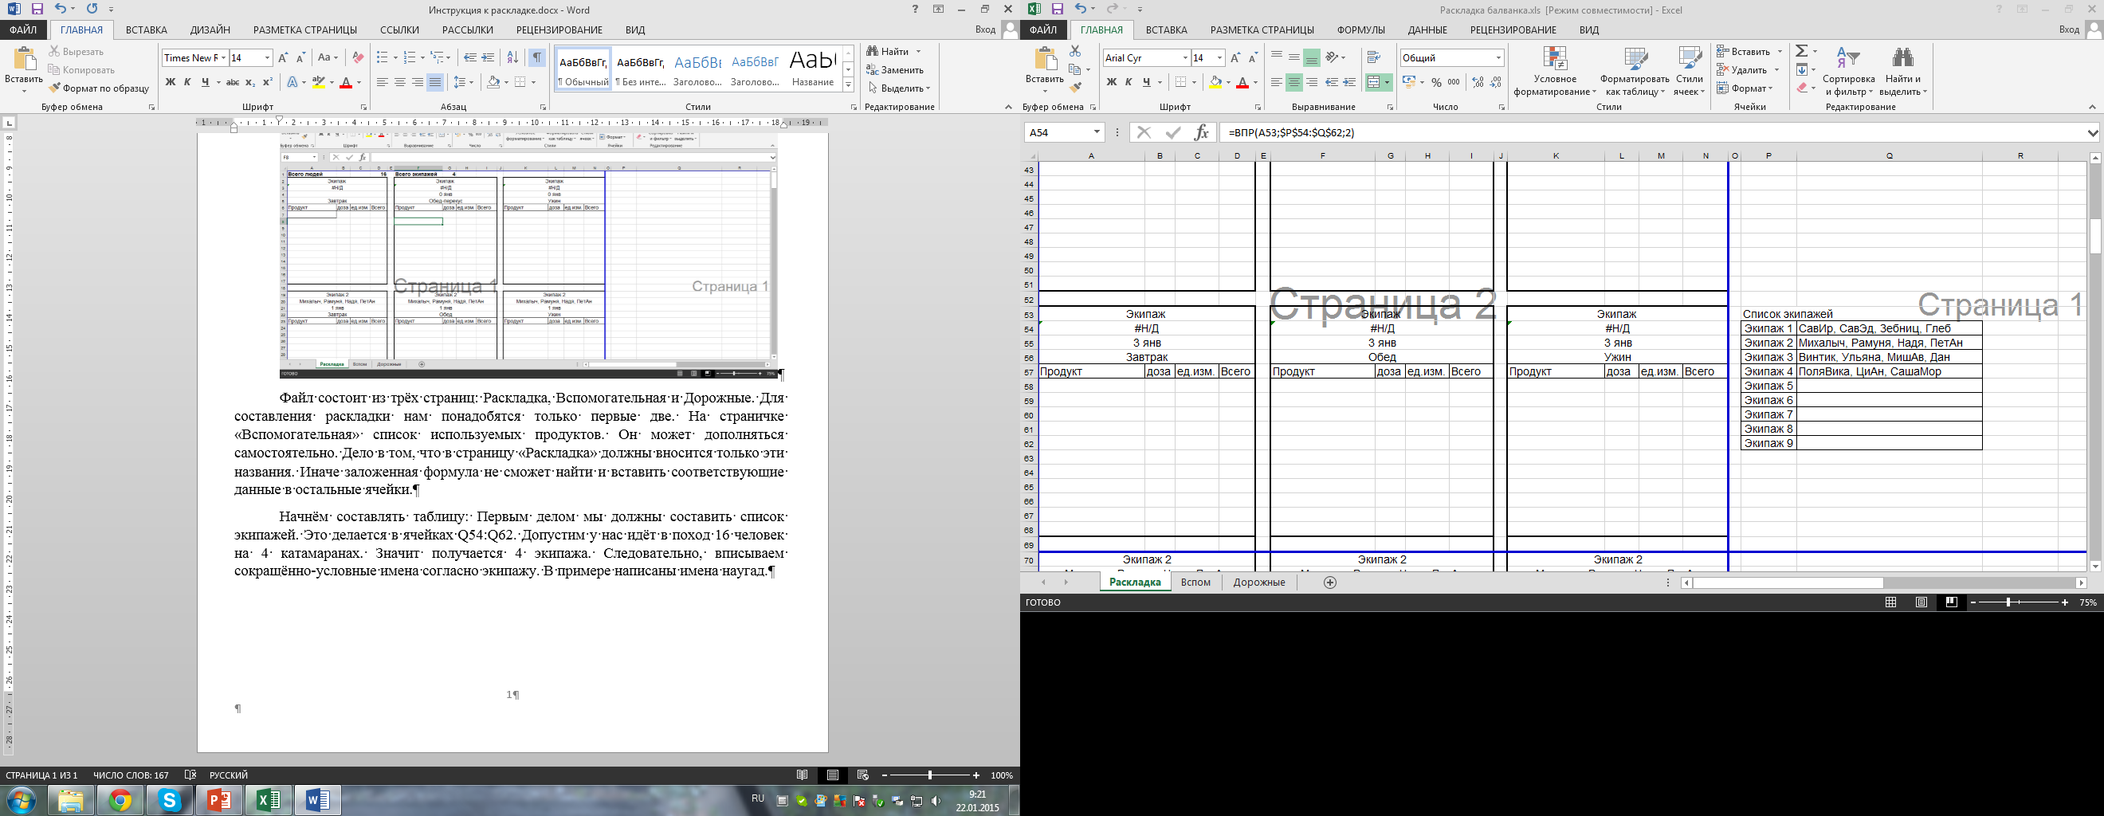
Task: Align text left in Word
Action: [382, 83]
